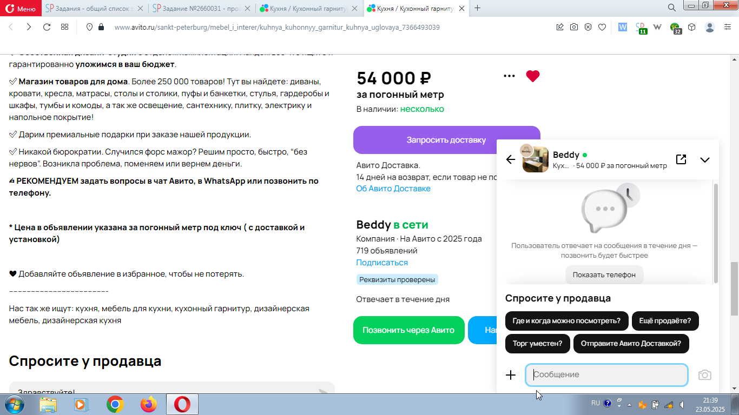Switch the RU keyboard language indicator
Image resolution: width=739 pixels, height=415 pixels.
pos(595,403)
